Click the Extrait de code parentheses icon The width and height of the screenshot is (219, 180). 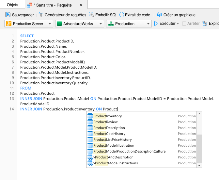(x=122, y=15)
